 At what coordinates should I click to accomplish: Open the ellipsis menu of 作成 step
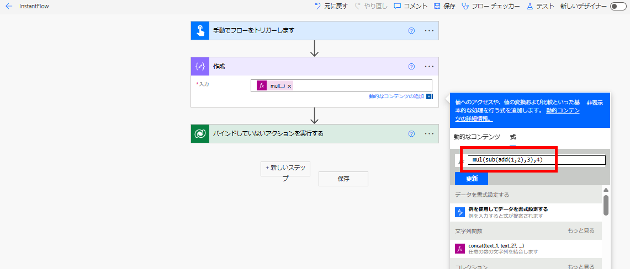click(x=429, y=67)
